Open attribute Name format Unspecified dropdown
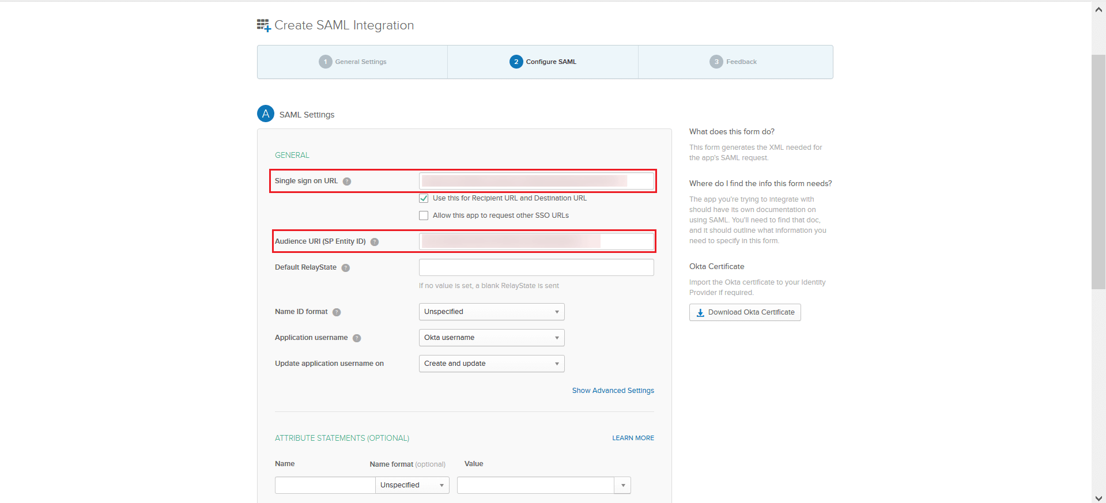Viewport: 1106px width, 503px height. click(x=412, y=485)
